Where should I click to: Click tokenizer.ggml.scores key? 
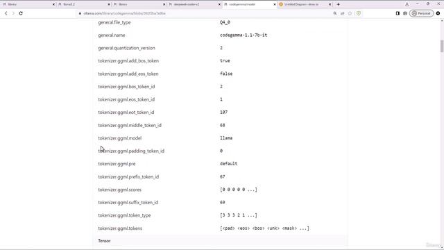120,190
